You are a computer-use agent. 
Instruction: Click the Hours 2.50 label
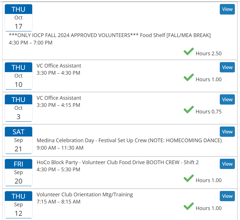208,54
